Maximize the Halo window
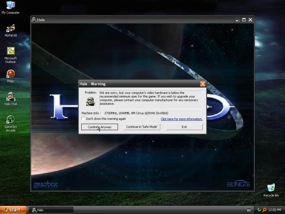The image size is (285, 214). [x=244, y=20]
